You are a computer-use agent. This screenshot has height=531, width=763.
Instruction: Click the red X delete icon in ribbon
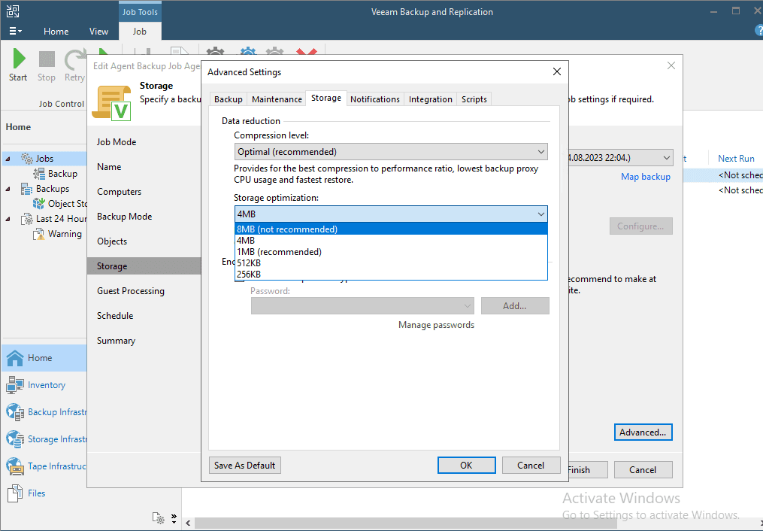tap(307, 51)
